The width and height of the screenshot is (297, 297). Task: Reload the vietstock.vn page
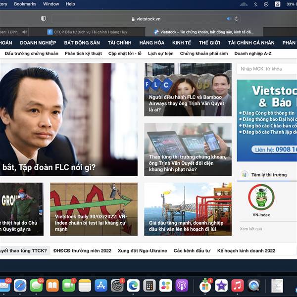[x=236, y=19]
